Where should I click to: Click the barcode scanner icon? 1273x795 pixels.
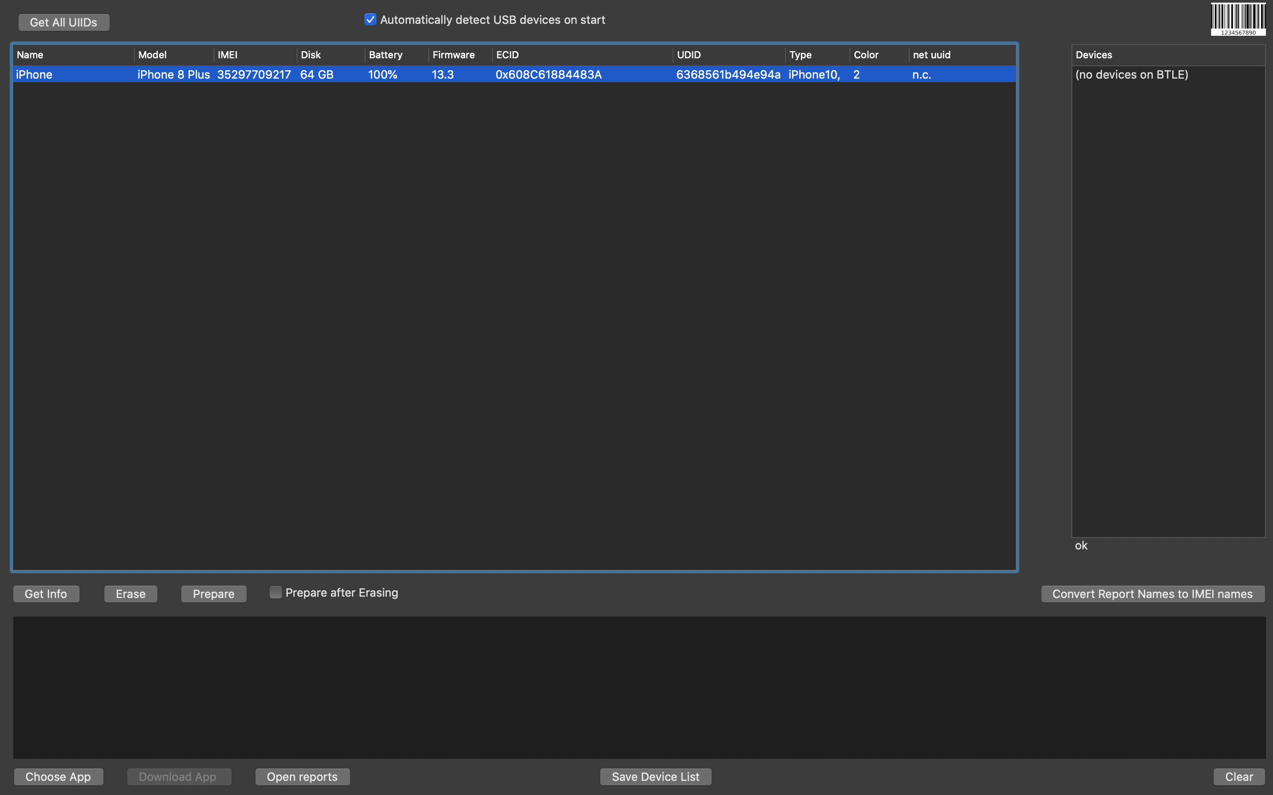click(1238, 19)
